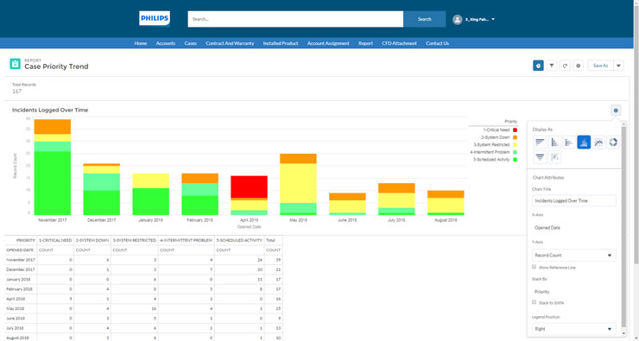
Task: Close chart properties via the chart gear icon
Action: pyautogui.click(x=616, y=111)
